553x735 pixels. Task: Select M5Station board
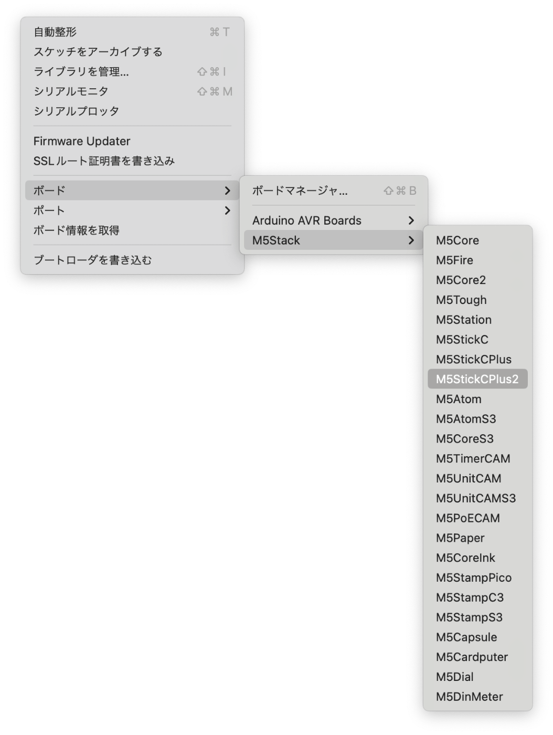477,320
